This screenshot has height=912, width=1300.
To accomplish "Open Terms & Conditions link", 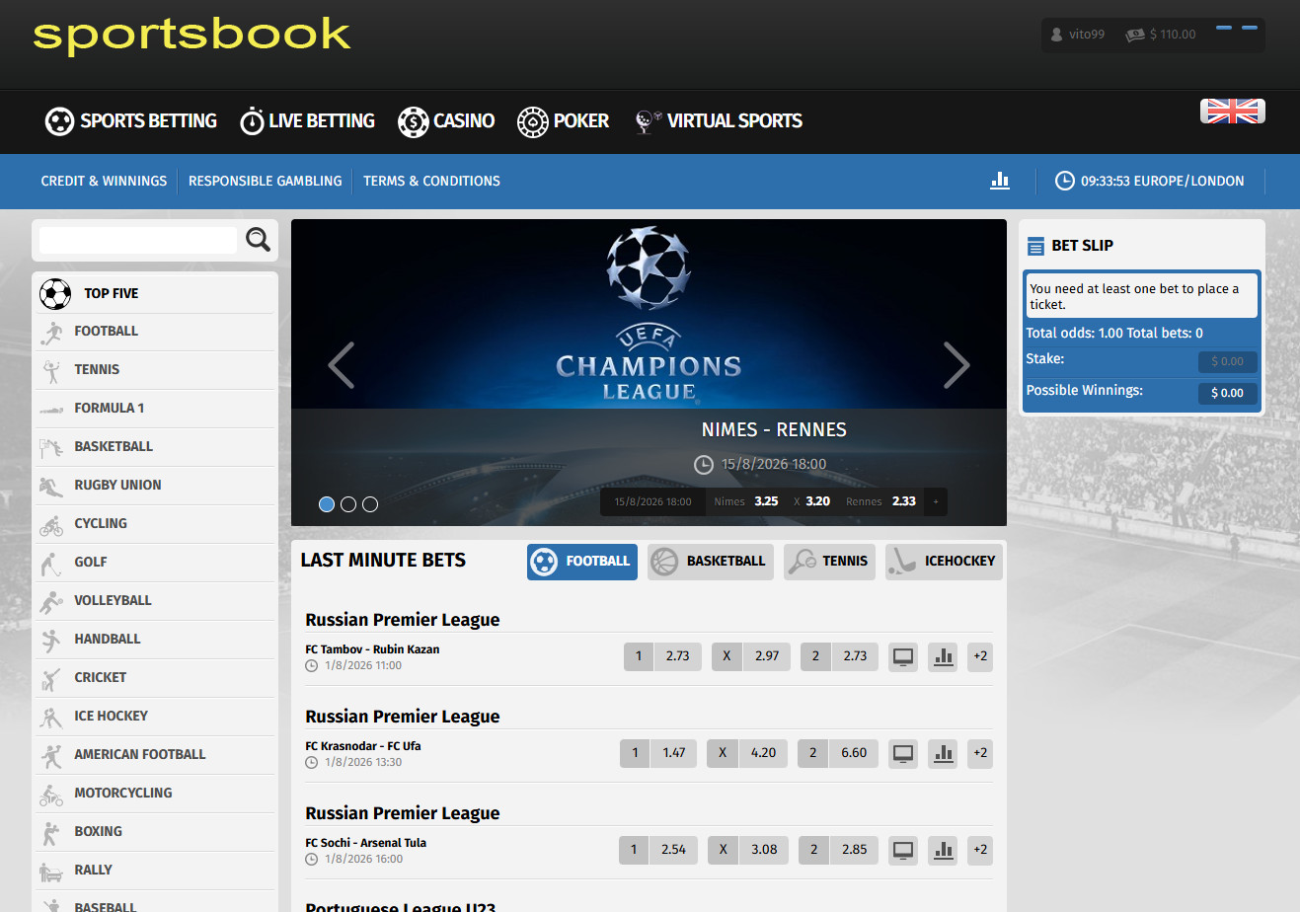I will [x=431, y=181].
